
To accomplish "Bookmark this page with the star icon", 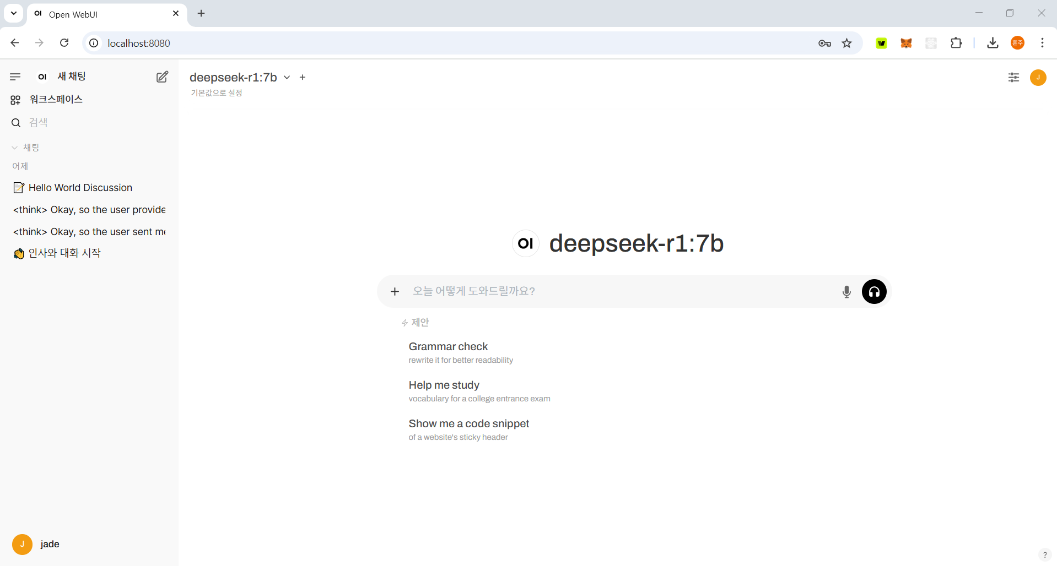I will pos(847,43).
